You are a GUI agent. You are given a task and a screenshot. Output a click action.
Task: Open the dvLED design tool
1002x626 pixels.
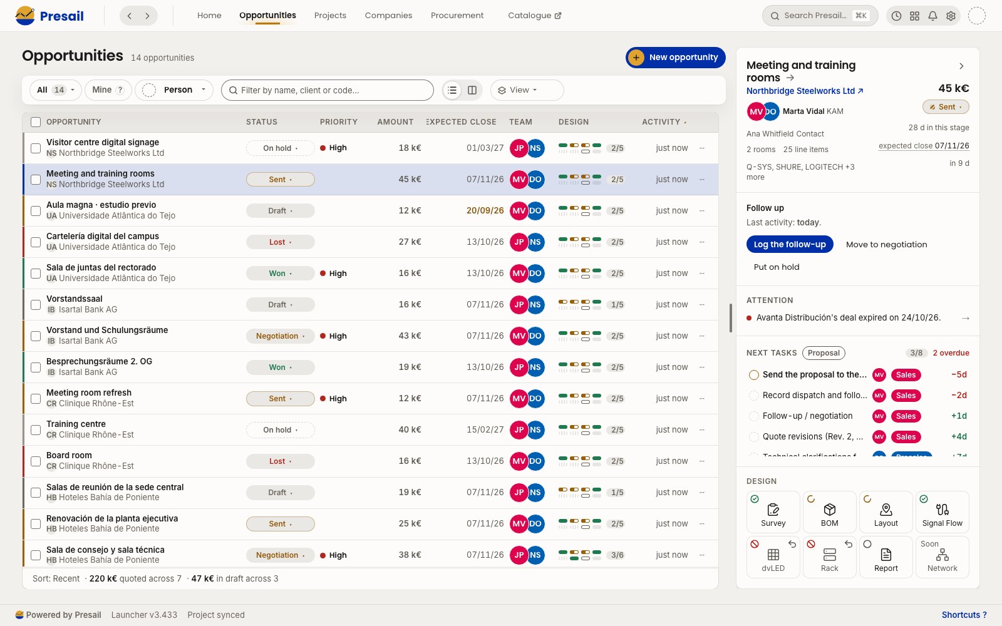click(773, 557)
